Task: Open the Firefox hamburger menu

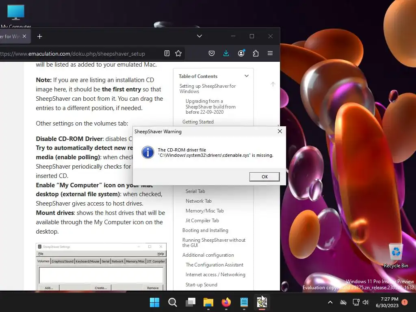Action: coord(270,53)
